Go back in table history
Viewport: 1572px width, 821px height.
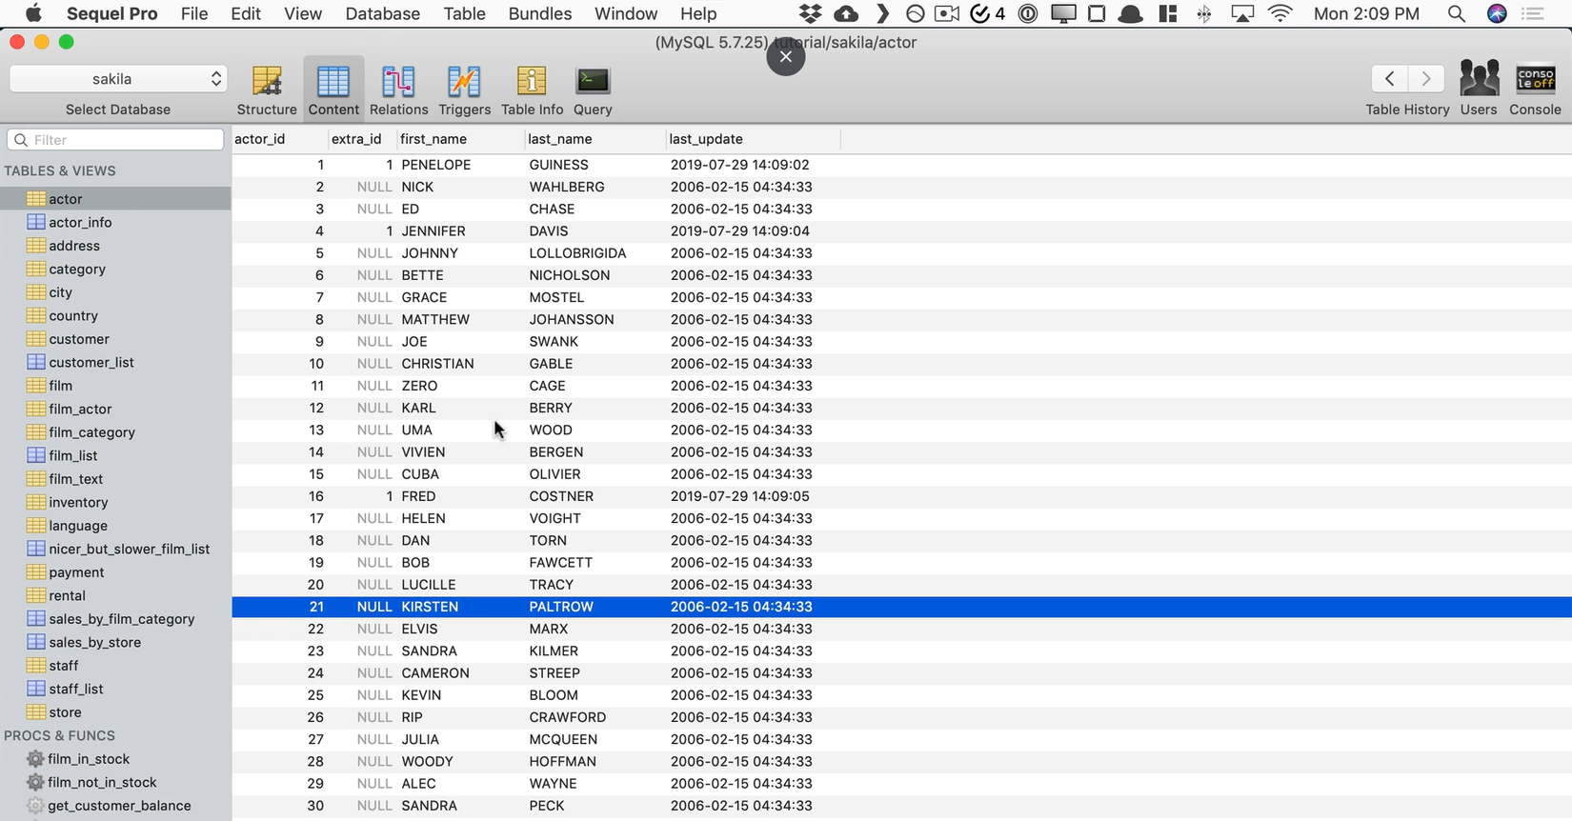point(1390,79)
